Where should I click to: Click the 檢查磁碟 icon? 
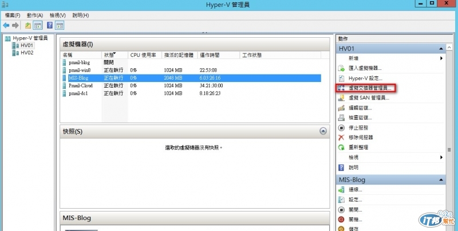click(x=341, y=118)
